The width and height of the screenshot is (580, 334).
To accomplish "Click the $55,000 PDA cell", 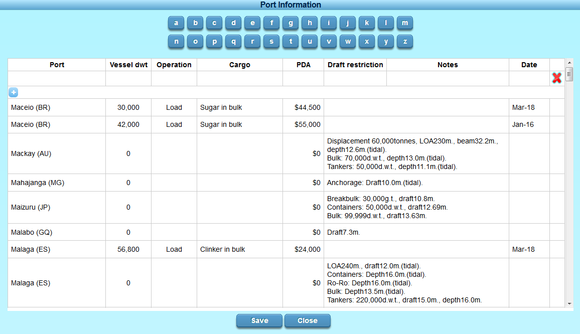I will coord(304,125).
